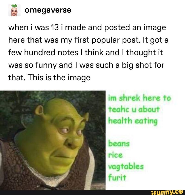
Task: Click the omegaverse username
Action: (48, 10)
